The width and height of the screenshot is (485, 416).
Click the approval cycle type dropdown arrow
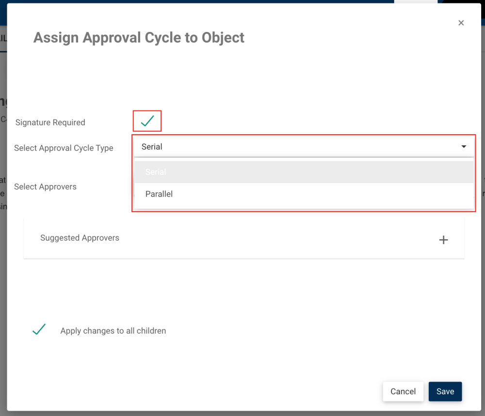464,147
